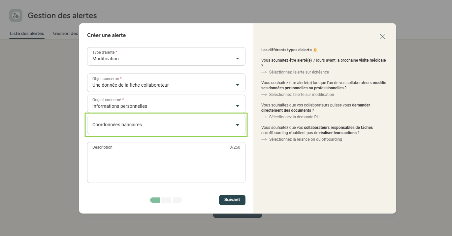This screenshot has width=452, height=236.
Task: Select the partially hidden Gestion des tab
Action: 66,33
